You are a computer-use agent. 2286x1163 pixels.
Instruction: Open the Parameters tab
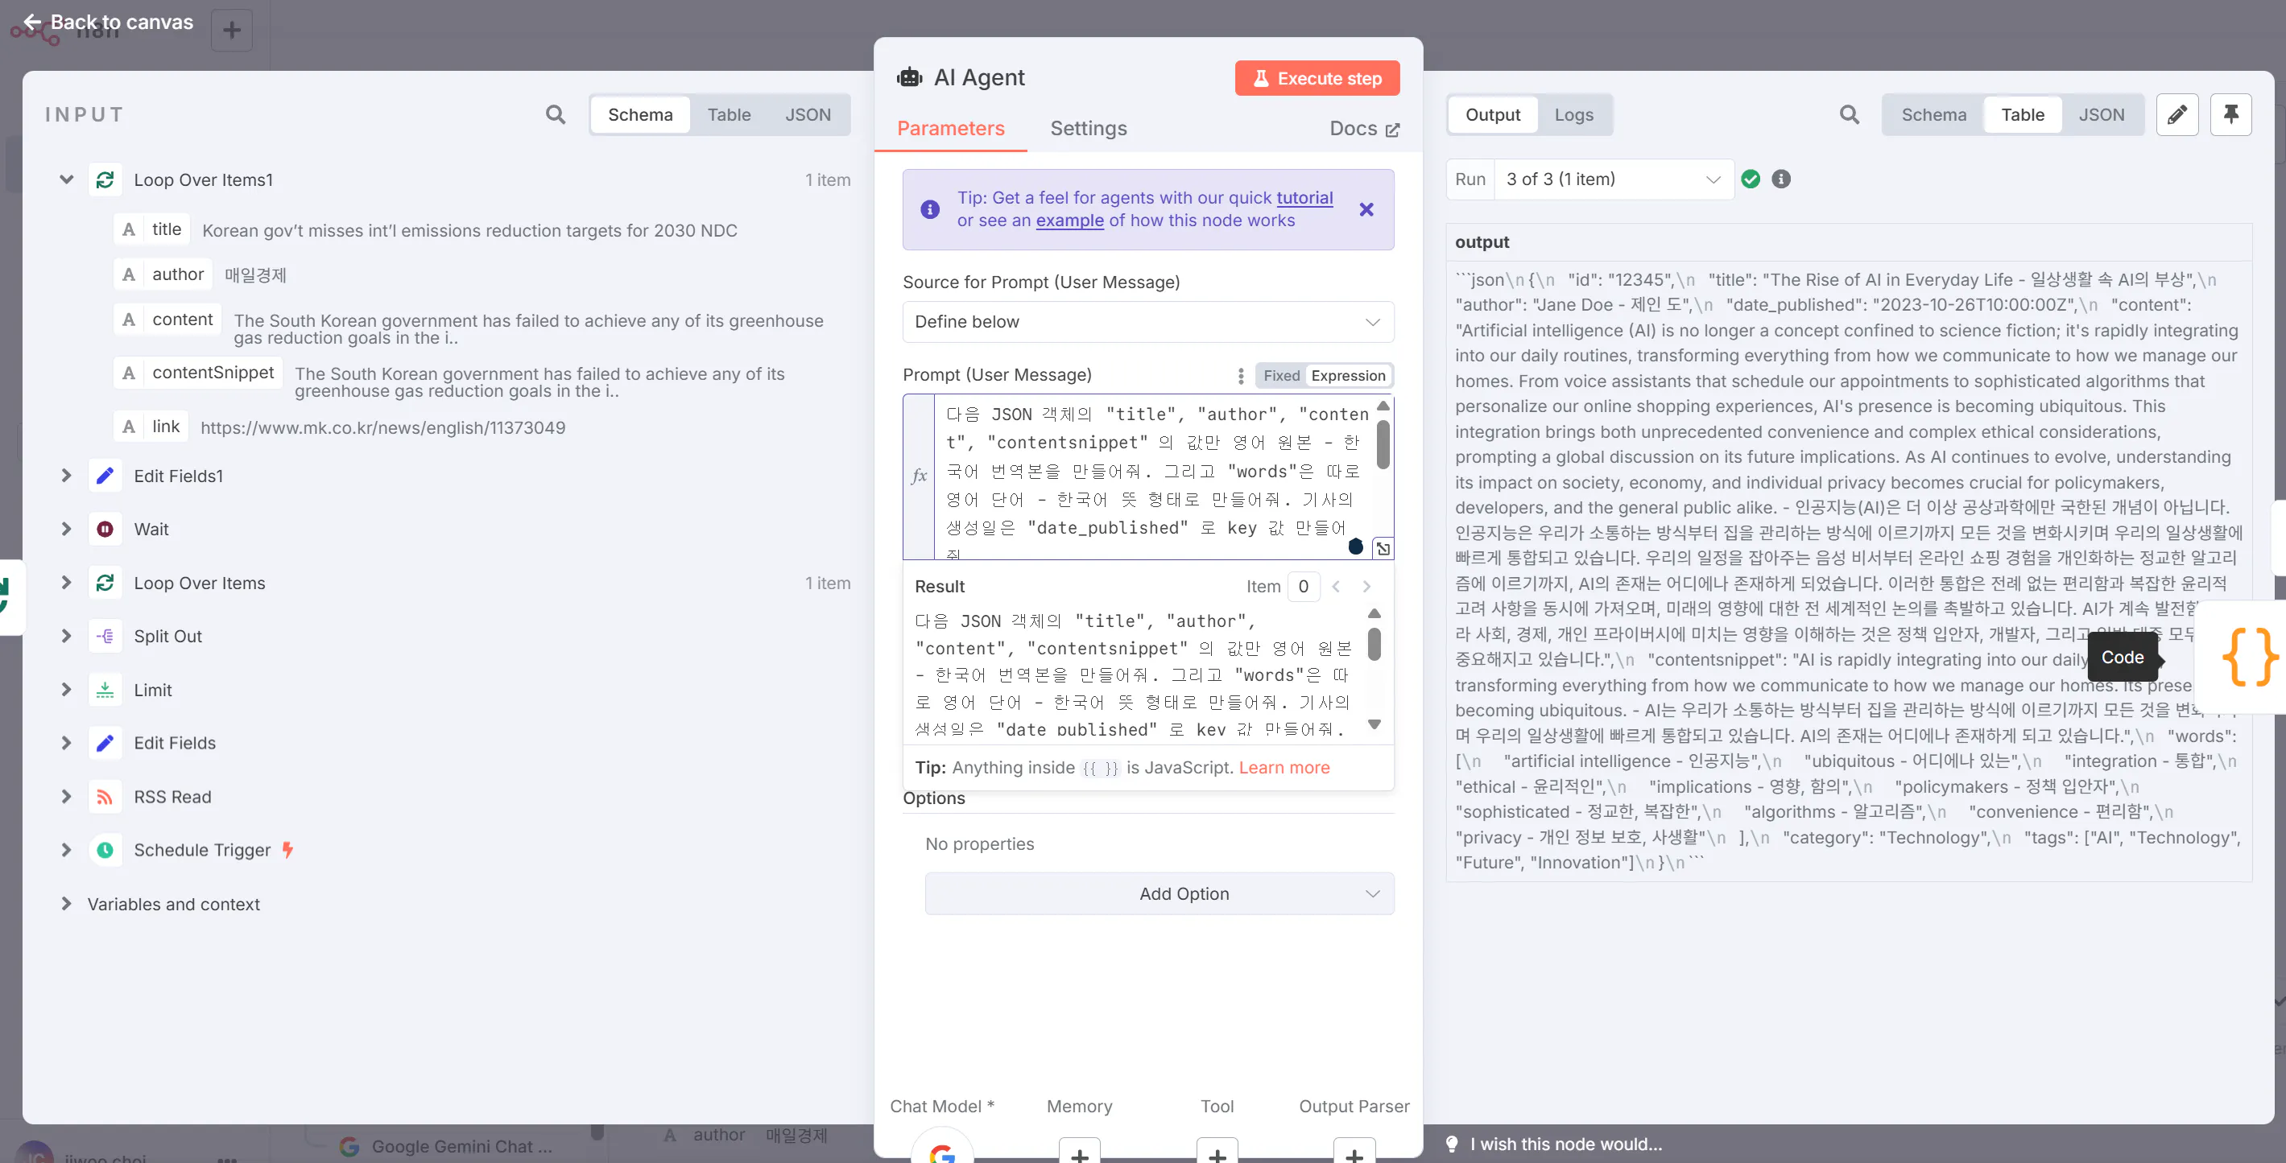(950, 129)
